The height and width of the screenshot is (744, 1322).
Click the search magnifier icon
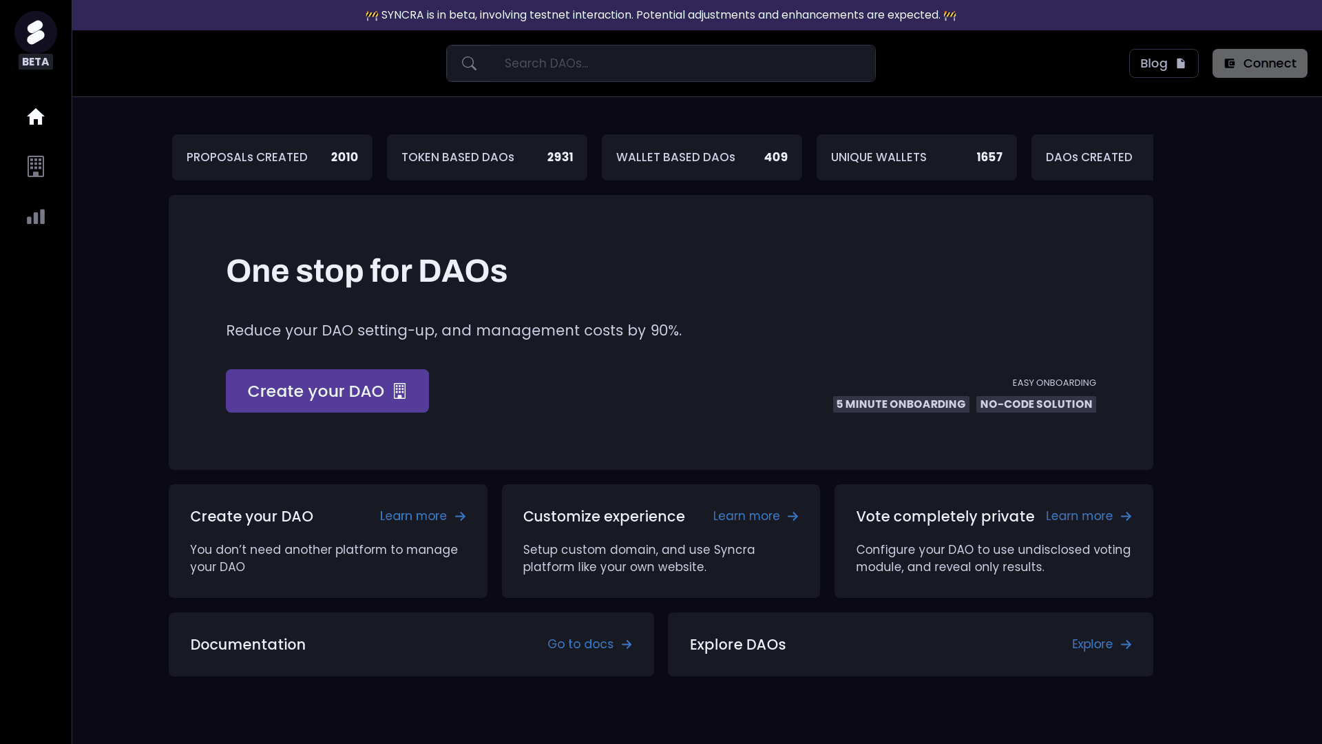click(x=469, y=63)
